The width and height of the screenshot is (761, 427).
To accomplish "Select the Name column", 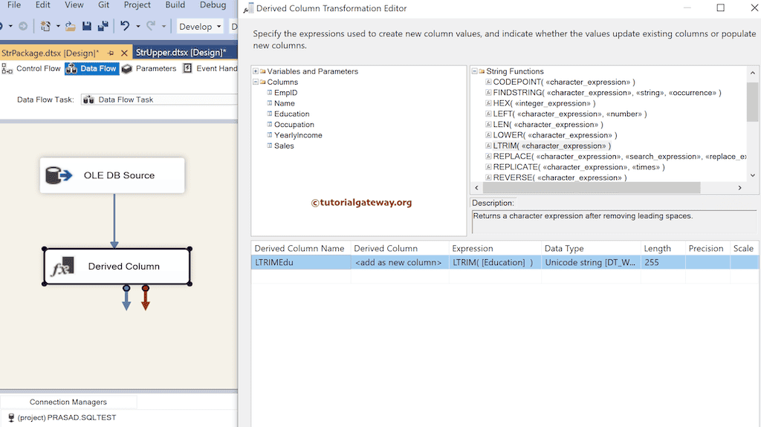I will (285, 103).
